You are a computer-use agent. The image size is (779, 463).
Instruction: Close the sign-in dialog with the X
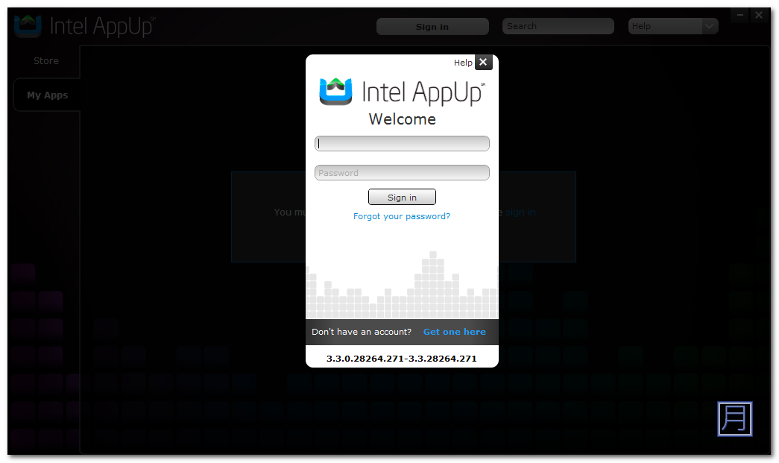[483, 63]
